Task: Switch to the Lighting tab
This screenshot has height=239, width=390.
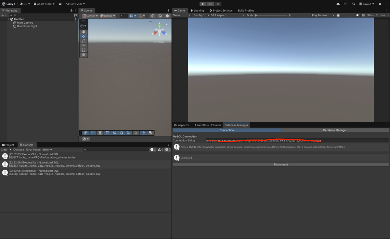Action: [x=197, y=10]
